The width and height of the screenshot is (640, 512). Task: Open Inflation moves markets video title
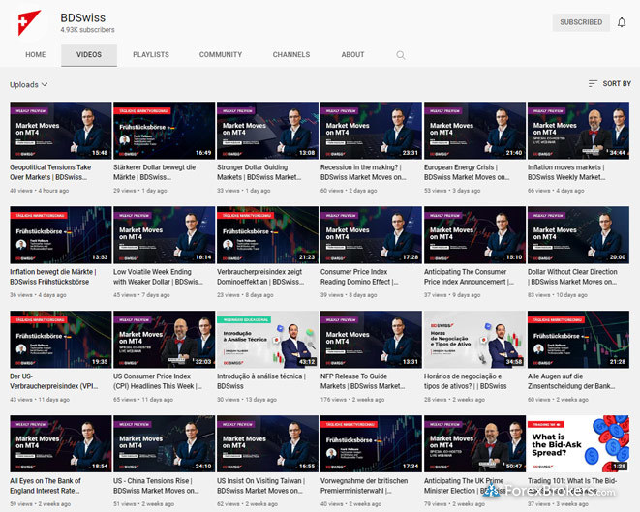(x=566, y=172)
